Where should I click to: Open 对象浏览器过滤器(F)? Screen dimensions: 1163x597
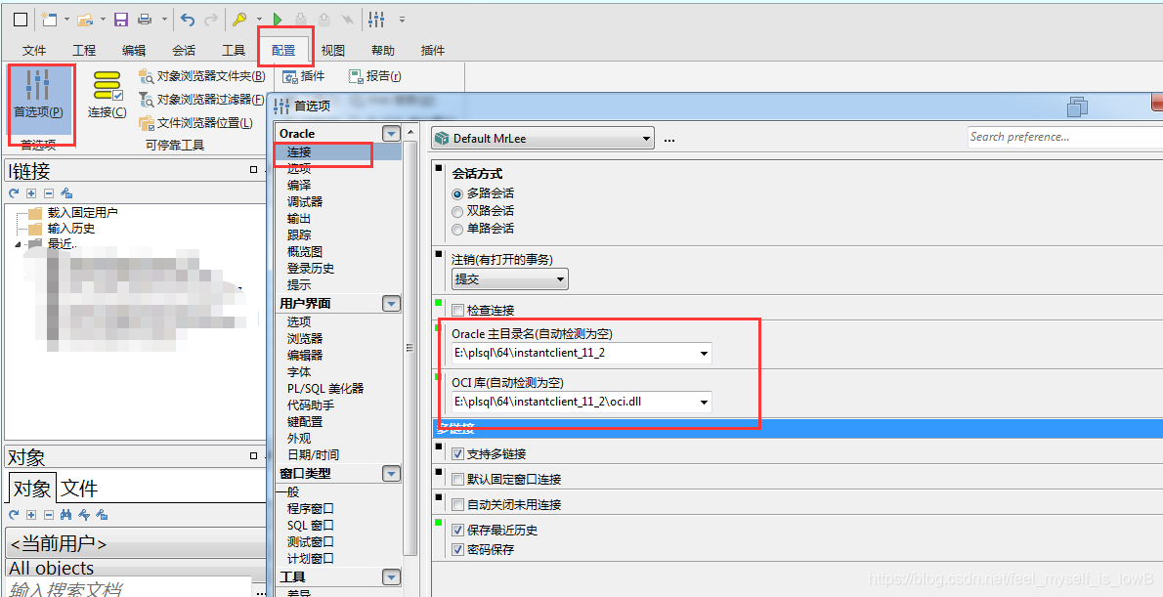pyautogui.click(x=201, y=100)
